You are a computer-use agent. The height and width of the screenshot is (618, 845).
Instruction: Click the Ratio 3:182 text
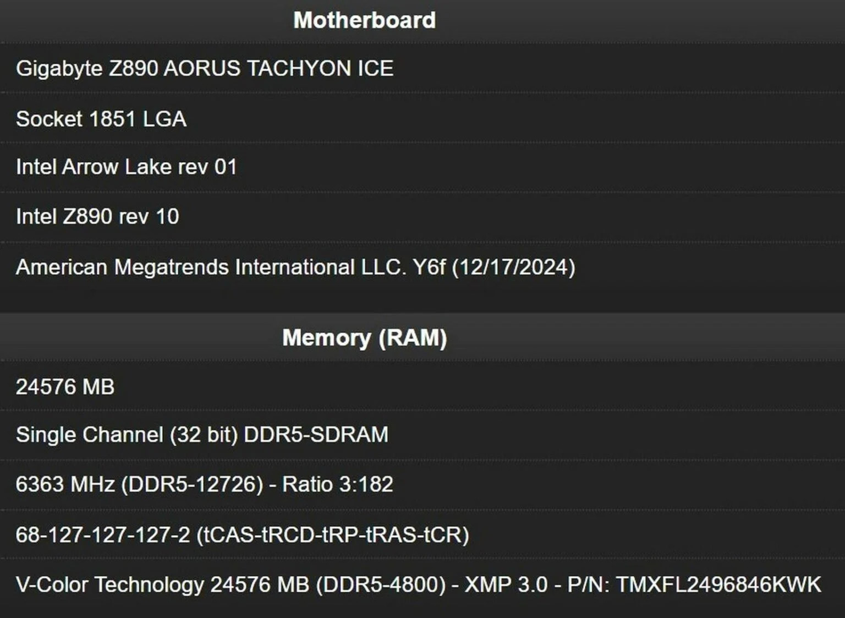(x=337, y=484)
